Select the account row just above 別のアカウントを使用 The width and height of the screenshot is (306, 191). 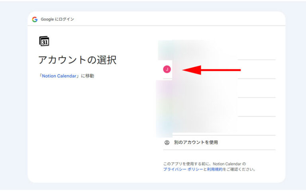(219, 126)
